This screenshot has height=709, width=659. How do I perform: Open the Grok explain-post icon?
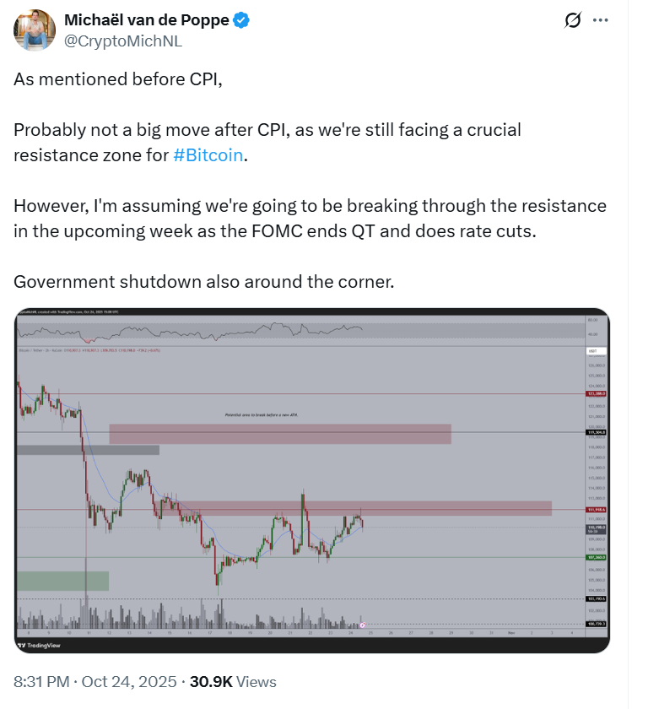pos(573,20)
